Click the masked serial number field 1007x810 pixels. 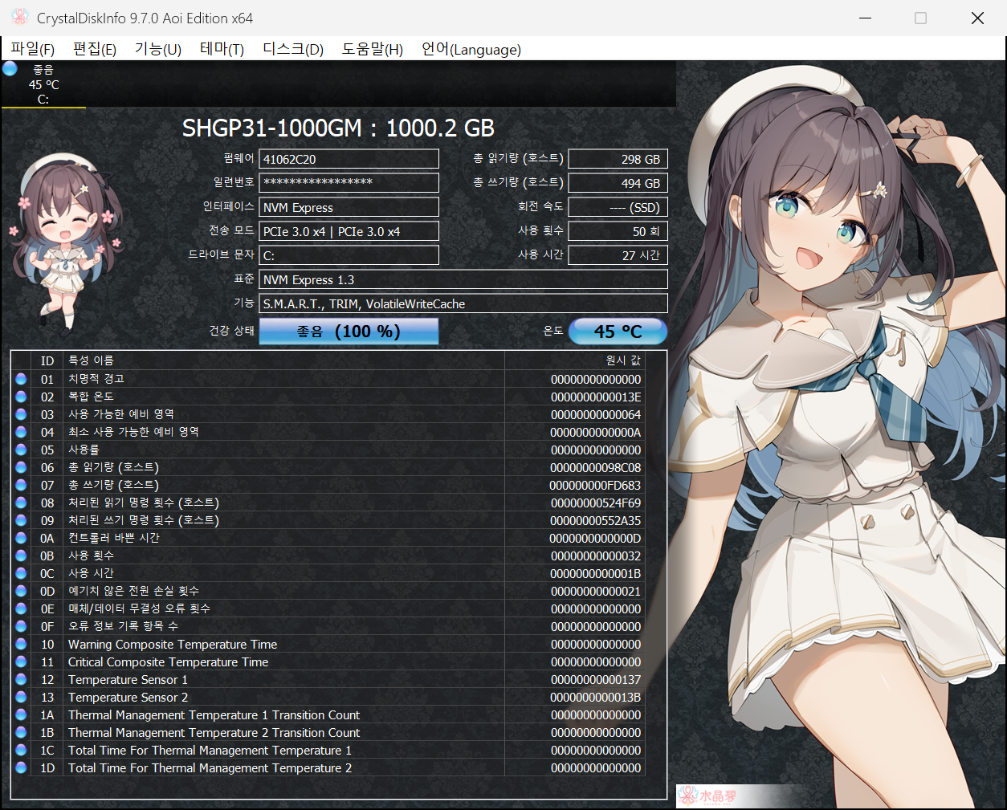click(349, 183)
